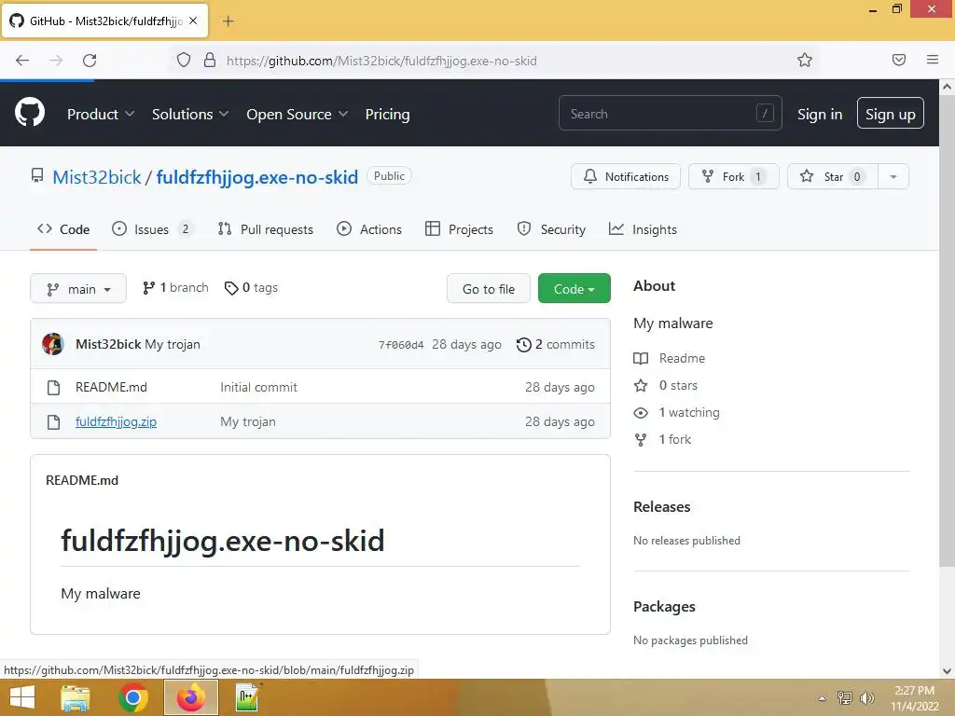
Task: Click the Sign in link
Action: pyautogui.click(x=820, y=114)
